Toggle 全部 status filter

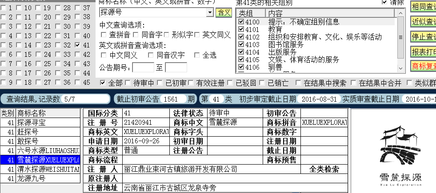[103, 83]
